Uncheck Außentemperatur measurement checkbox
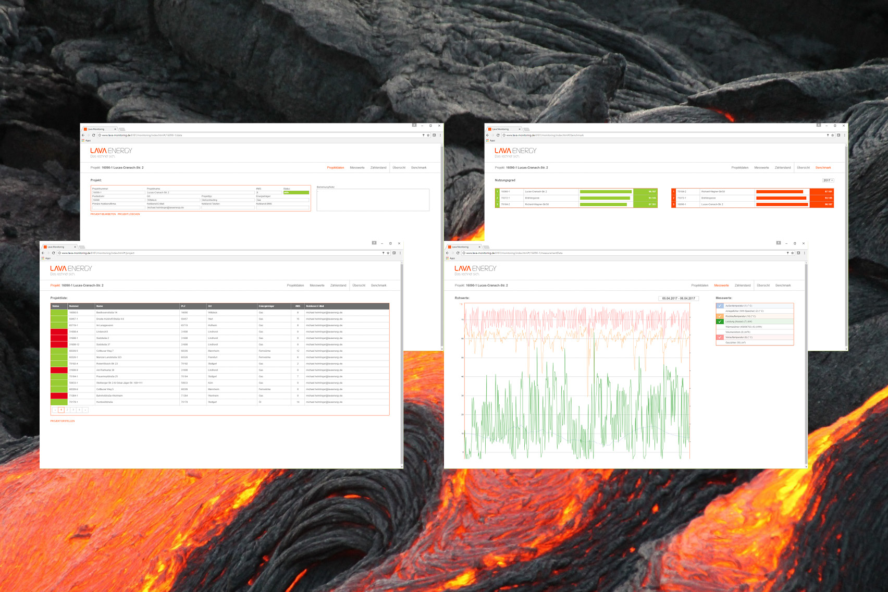This screenshot has height=592, width=888. point(720,306)
